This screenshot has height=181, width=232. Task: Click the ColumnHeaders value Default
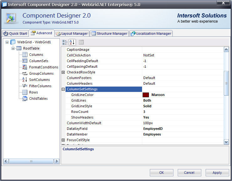[x=149, y=84]
